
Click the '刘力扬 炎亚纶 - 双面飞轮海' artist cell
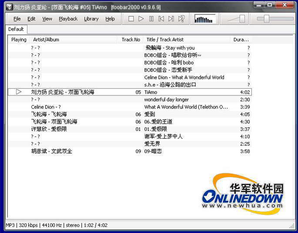[x=63, y=92]
